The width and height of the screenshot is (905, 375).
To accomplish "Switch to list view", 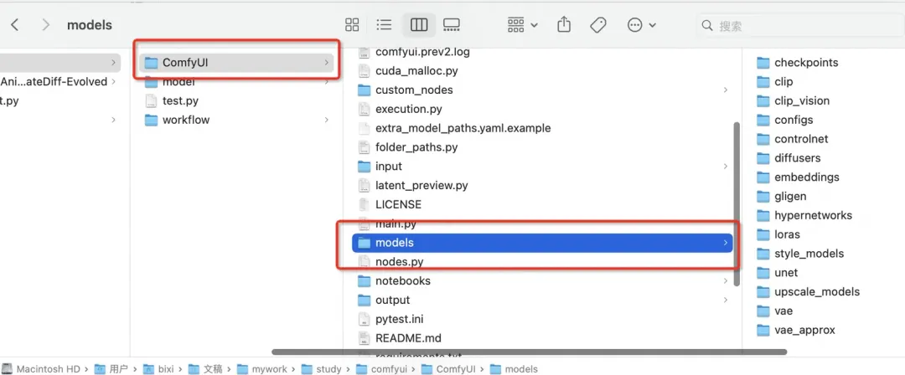I will click(385, 25).
